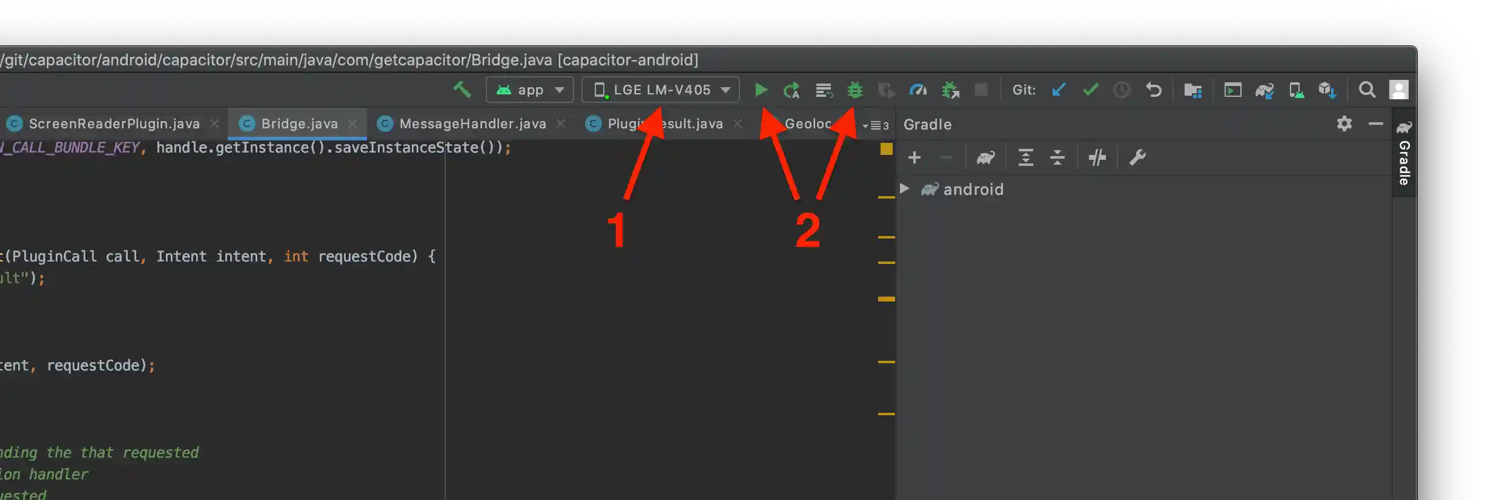Image resolution: width=1485 pixels, height=500 pixels.
Task: Hide the Gradle tool window
Action: 1375,124
